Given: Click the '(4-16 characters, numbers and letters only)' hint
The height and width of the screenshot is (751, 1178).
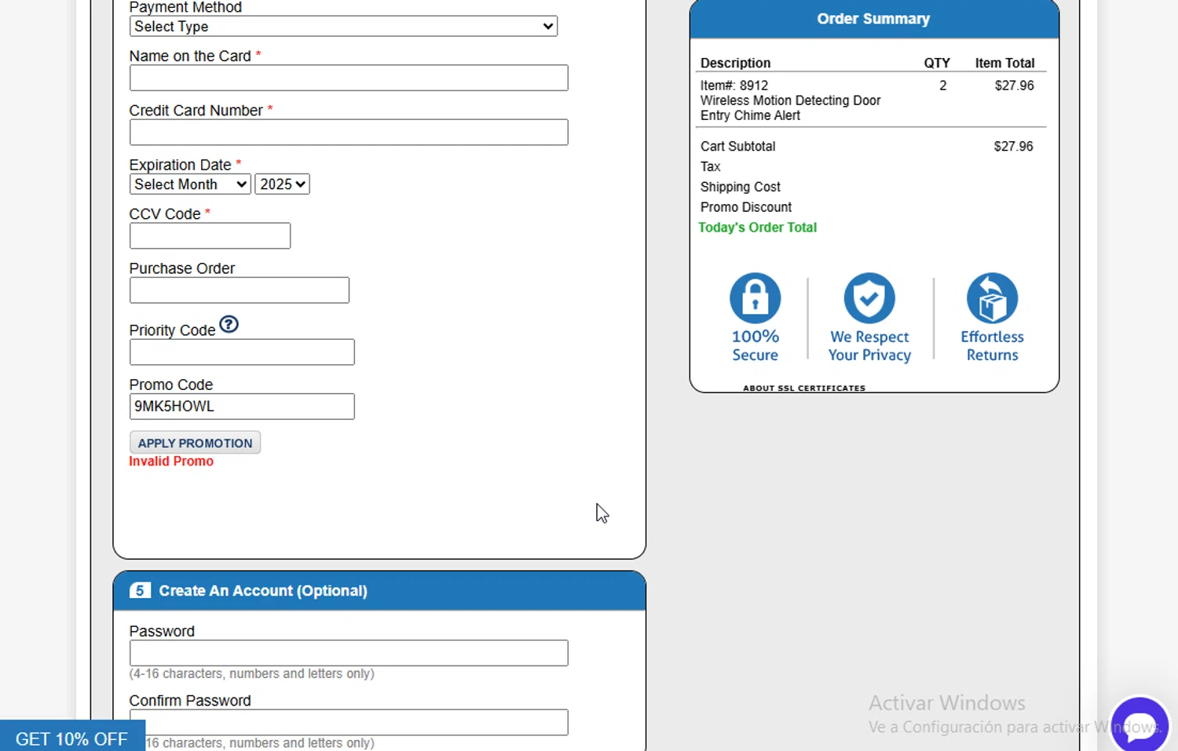Looking at the screenshot, I should (x=252, y=673).
